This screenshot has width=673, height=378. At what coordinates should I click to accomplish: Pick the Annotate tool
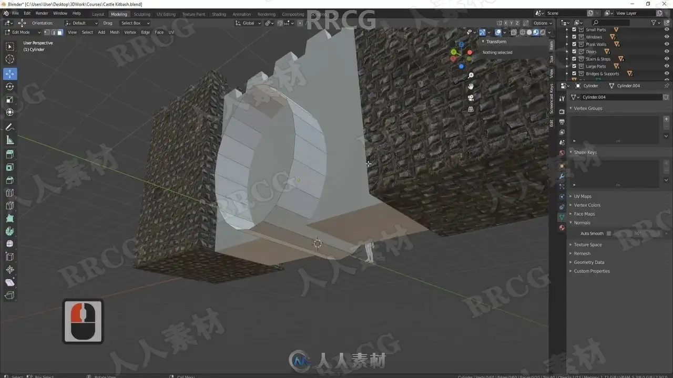[10, 127]
